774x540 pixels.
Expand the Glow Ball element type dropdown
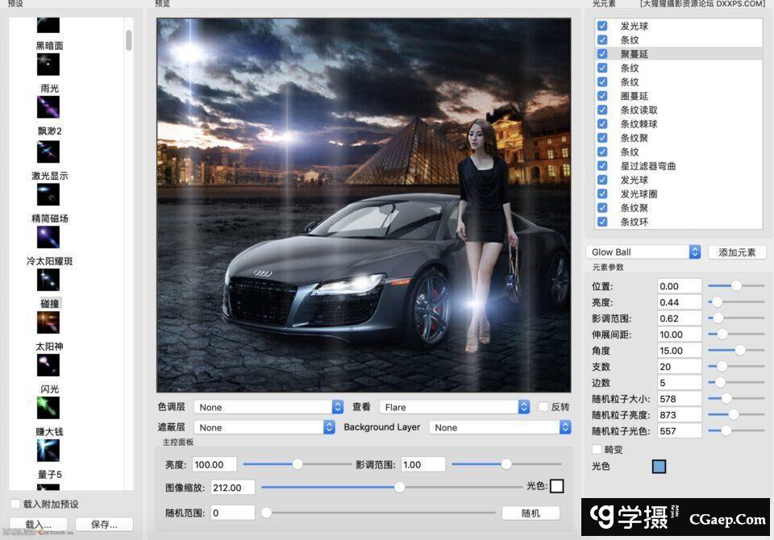coord(645,252)
